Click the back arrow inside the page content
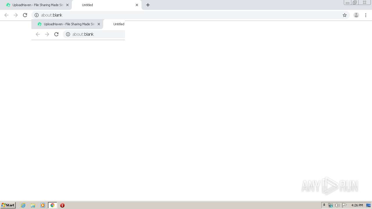The image size is (372, 209). tap(38, 34)
